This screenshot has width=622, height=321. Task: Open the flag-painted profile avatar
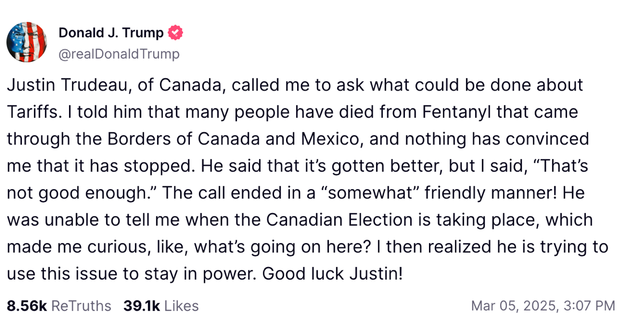27,42
